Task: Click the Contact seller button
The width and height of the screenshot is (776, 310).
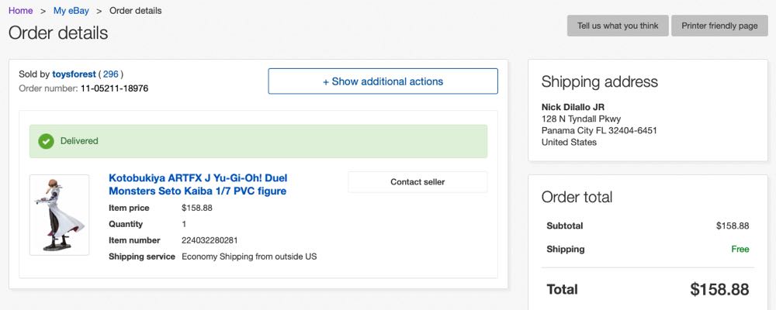Action: (x=417, y=182)
